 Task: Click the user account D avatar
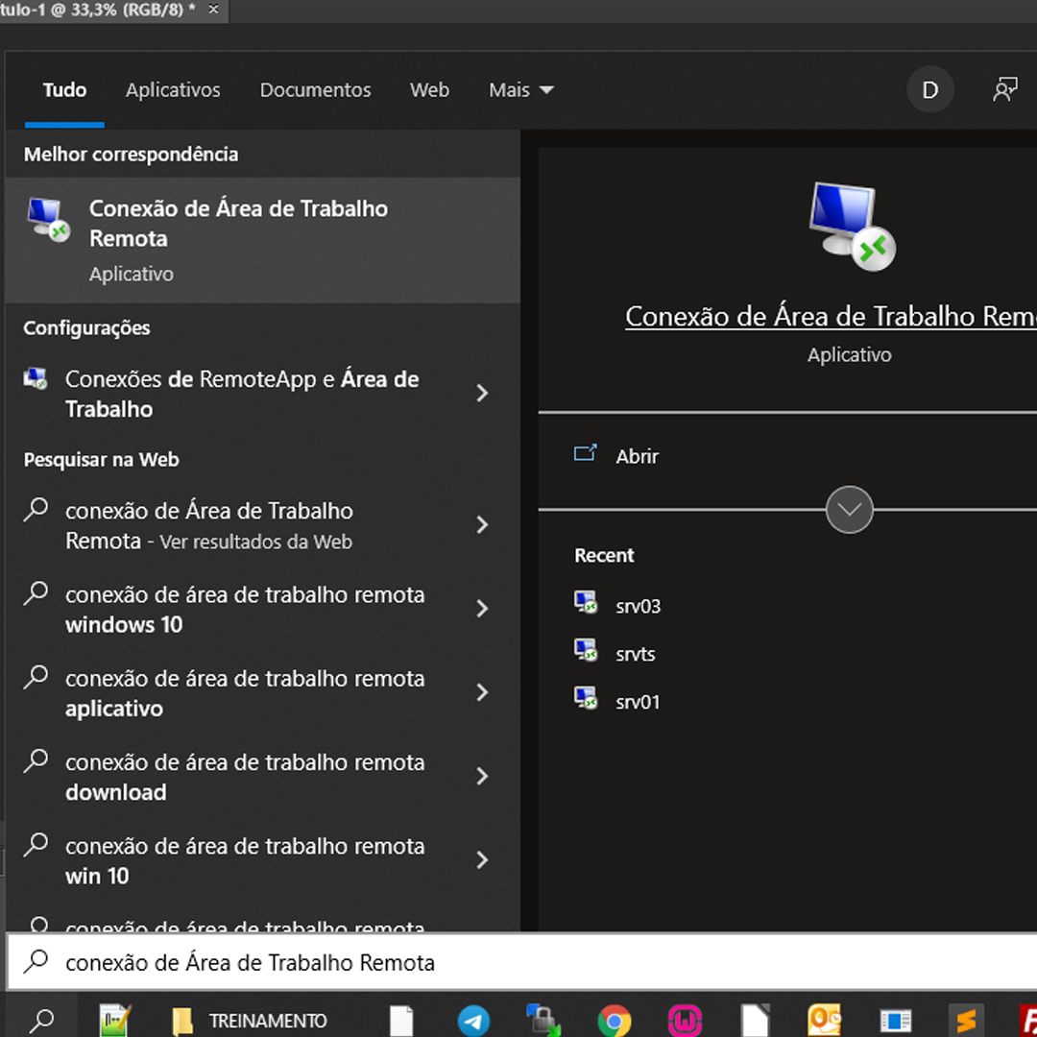[929, 90]
